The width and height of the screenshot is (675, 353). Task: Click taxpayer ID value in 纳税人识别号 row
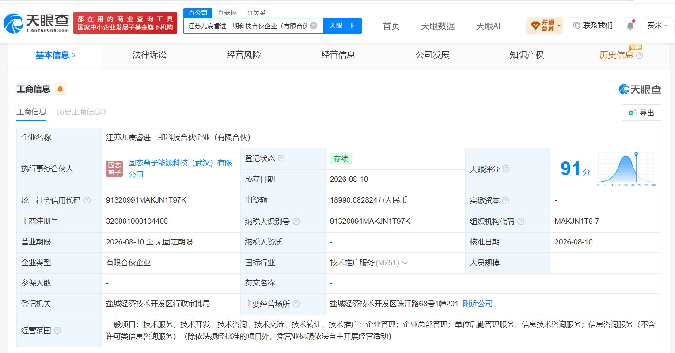pyautogui.click(x=370, y=222)
